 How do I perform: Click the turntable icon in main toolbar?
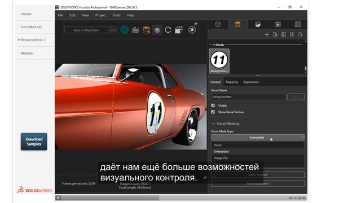135,30
